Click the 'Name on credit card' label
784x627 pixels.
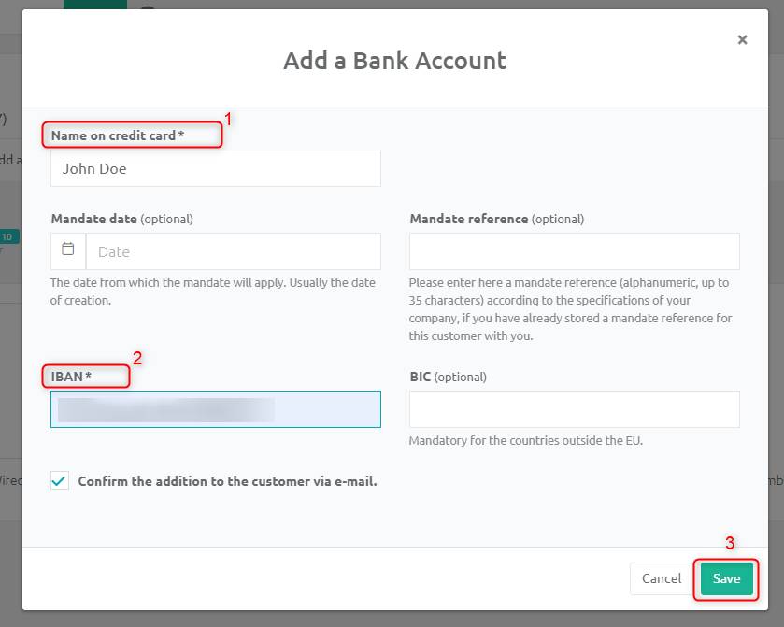click(x=118, y=135)
